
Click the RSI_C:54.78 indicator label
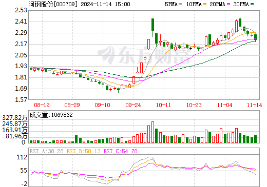(x=120, y=151)
